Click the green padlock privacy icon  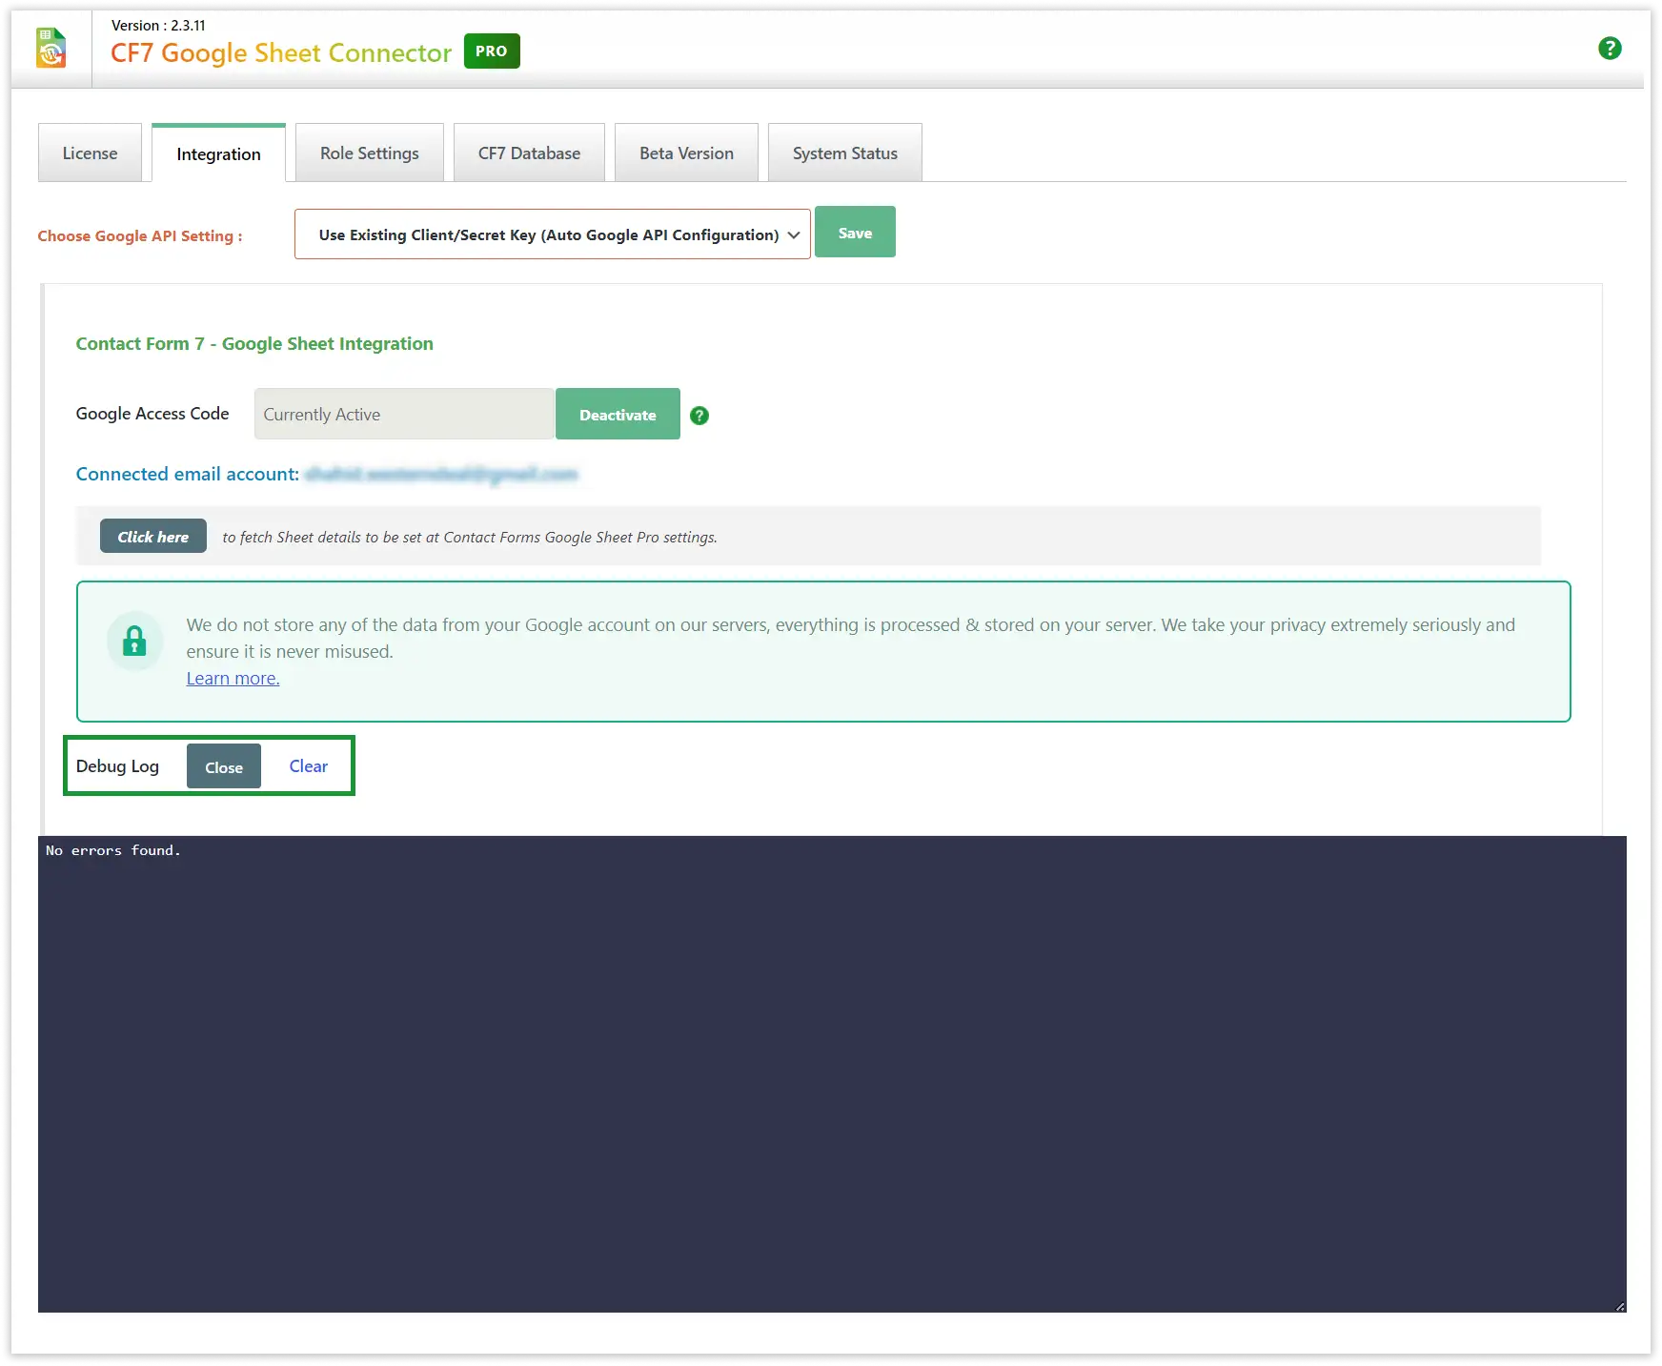pyautogui.click(x=134, y=642)
